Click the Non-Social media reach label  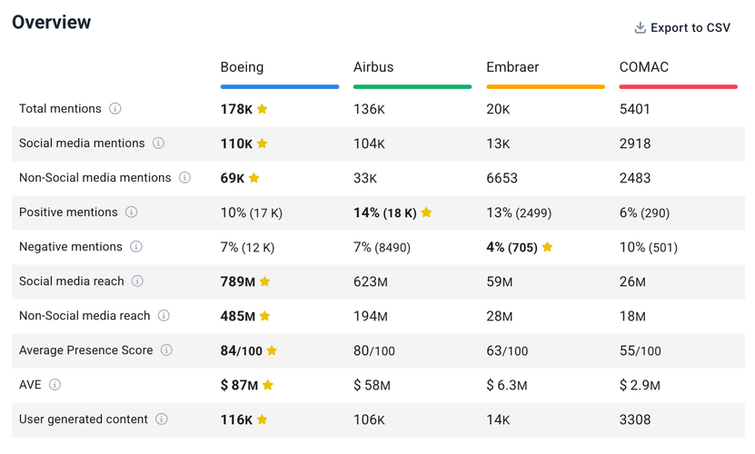tap(84, 316)
